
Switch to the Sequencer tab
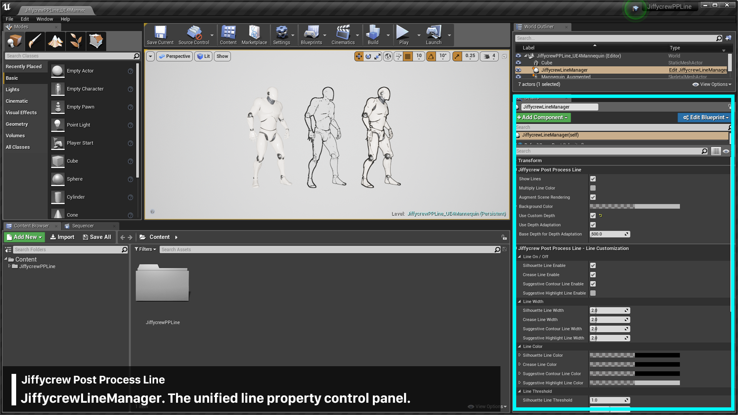(83, 226)
